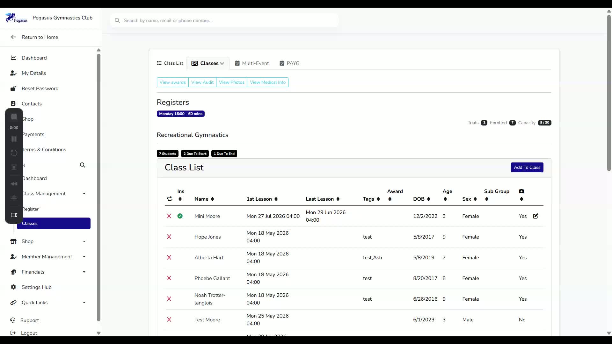Remove Alberta Hart with the red X
The width and height of the screenshot is (612, 344).
(169, 257)
